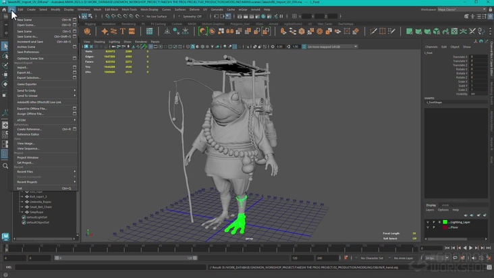Click play backwards button

pyautogui.click(x=465, y=248)
